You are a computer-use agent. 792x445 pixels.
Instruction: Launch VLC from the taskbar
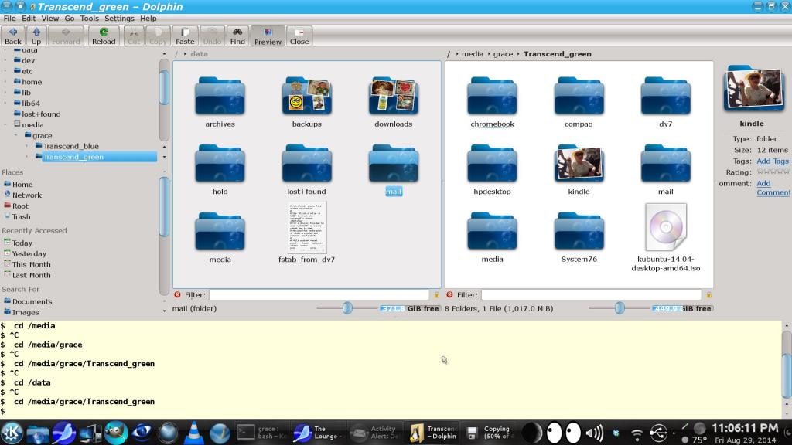click(x=195, y=433)
